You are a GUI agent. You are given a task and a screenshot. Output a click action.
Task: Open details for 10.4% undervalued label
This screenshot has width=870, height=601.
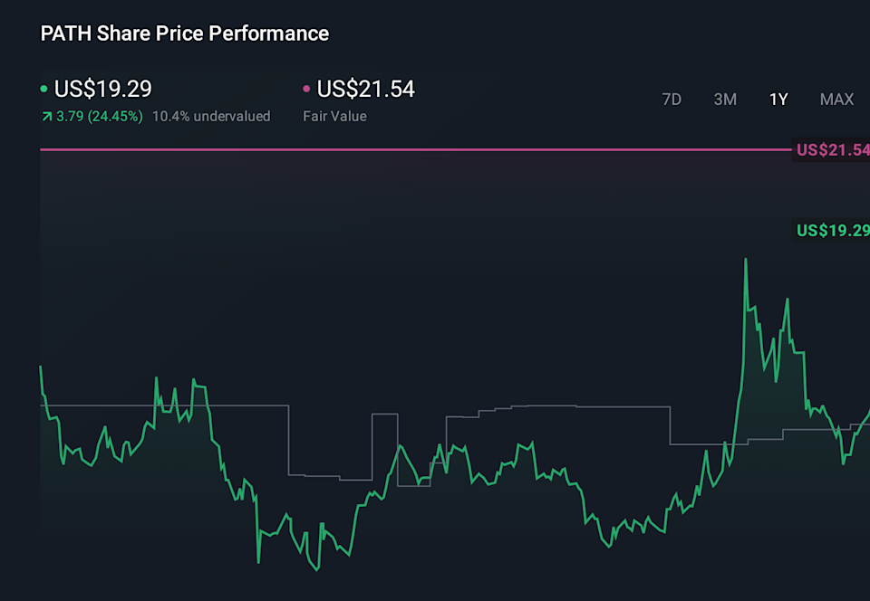(211, 116)
